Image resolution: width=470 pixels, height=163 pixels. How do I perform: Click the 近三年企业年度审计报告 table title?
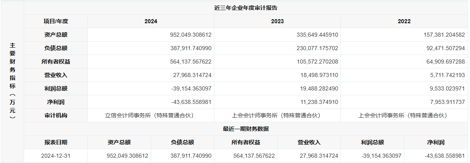(x=246, y=8)
